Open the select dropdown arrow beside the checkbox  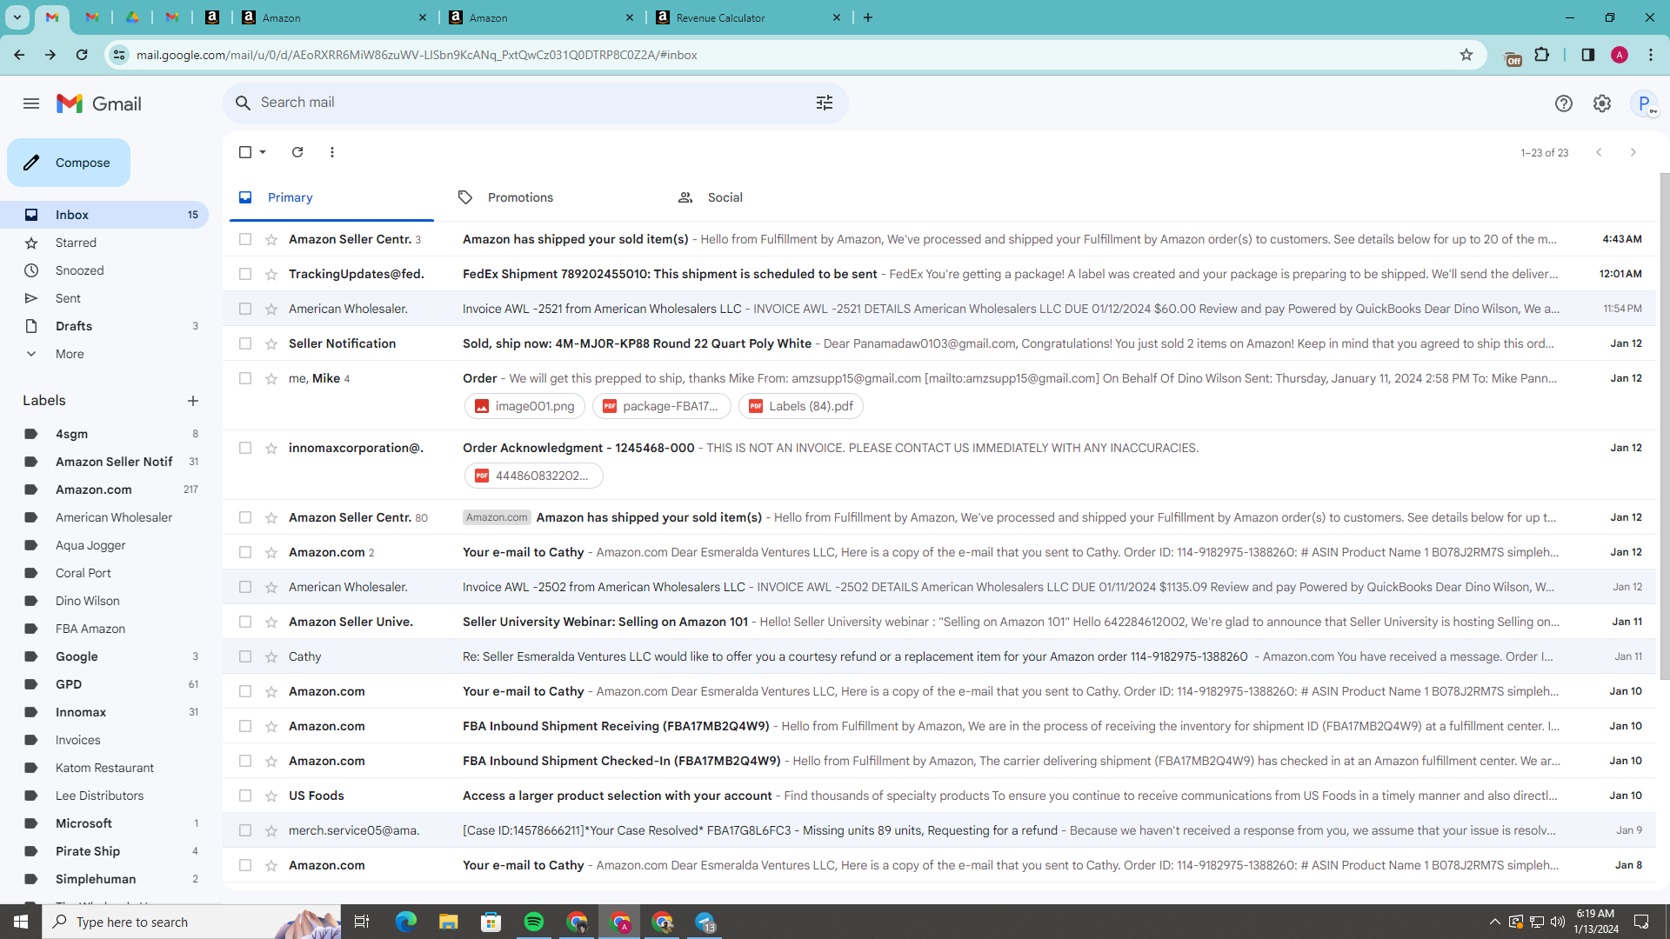click(x=263, y=152)
